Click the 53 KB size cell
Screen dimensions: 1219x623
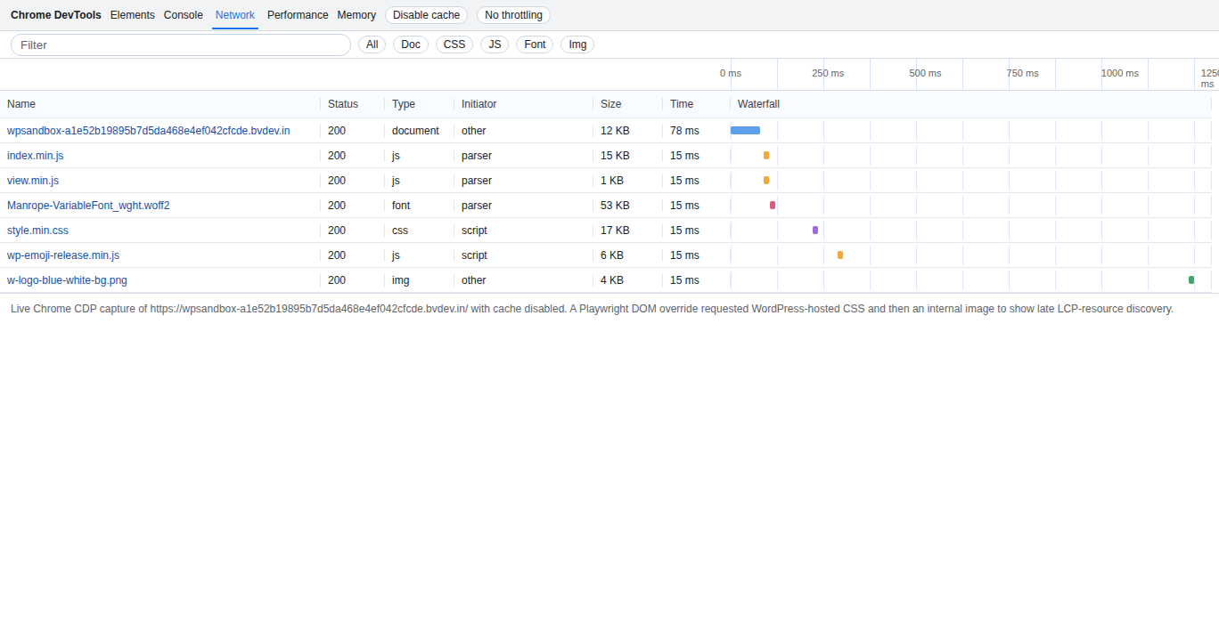(x=615, y=206)
